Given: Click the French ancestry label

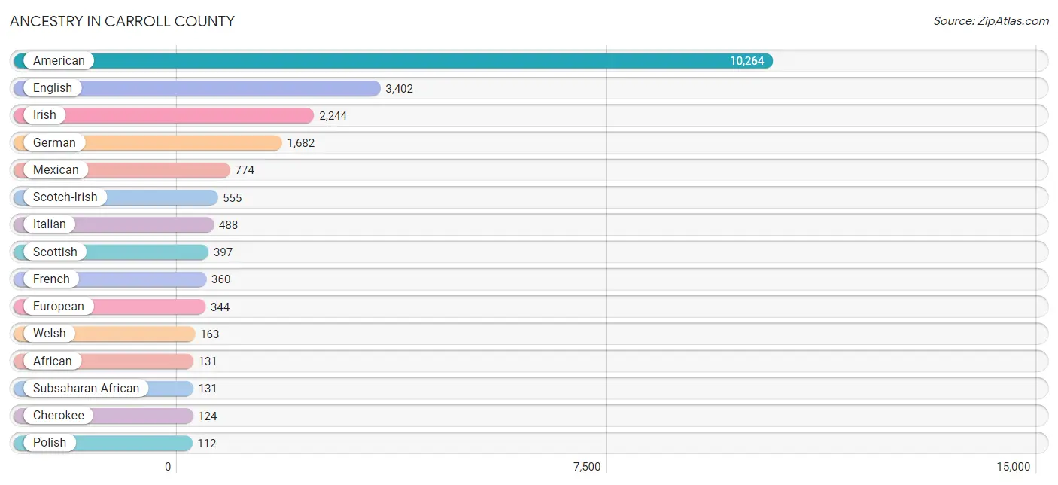Looking at the screenshot, I should pos(51,279).
